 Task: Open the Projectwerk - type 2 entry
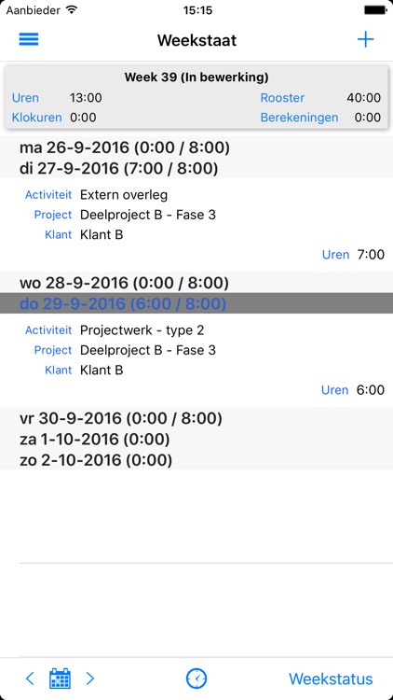196,360
